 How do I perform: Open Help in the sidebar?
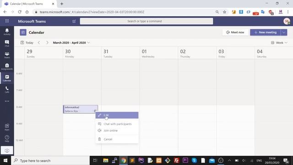click(7, 138)
